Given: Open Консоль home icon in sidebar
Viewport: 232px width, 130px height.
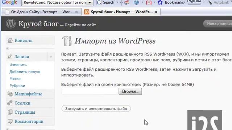Looking at the screenshot, I should pos(10,40).
